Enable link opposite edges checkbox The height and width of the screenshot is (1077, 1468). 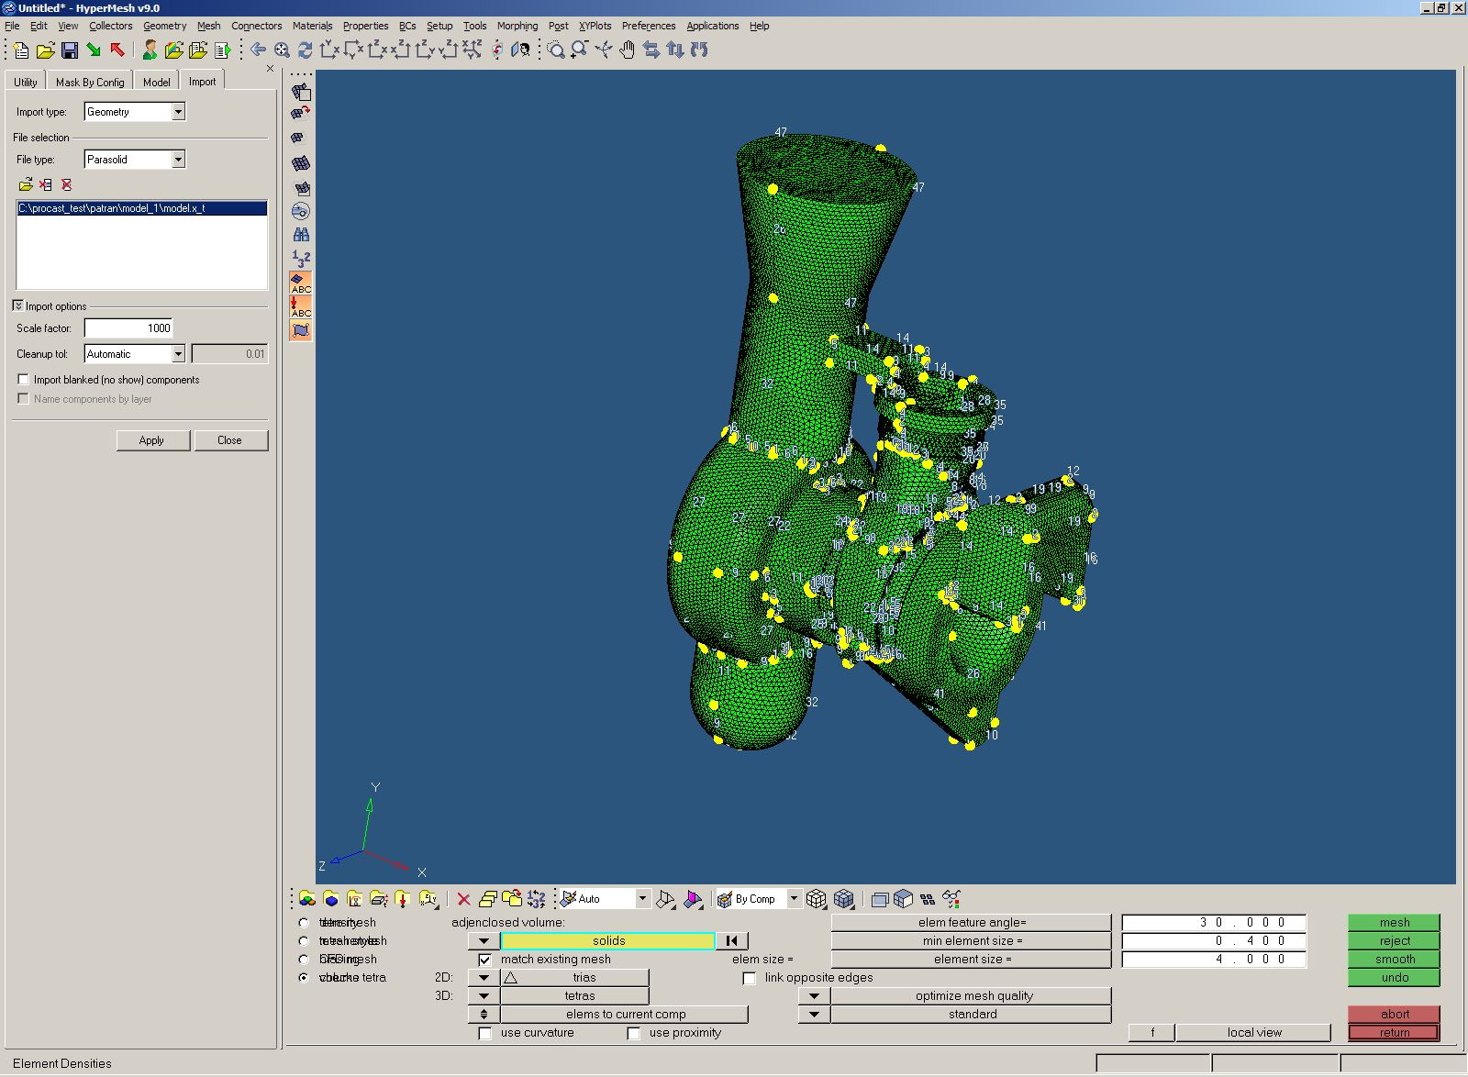pos(749,978)
